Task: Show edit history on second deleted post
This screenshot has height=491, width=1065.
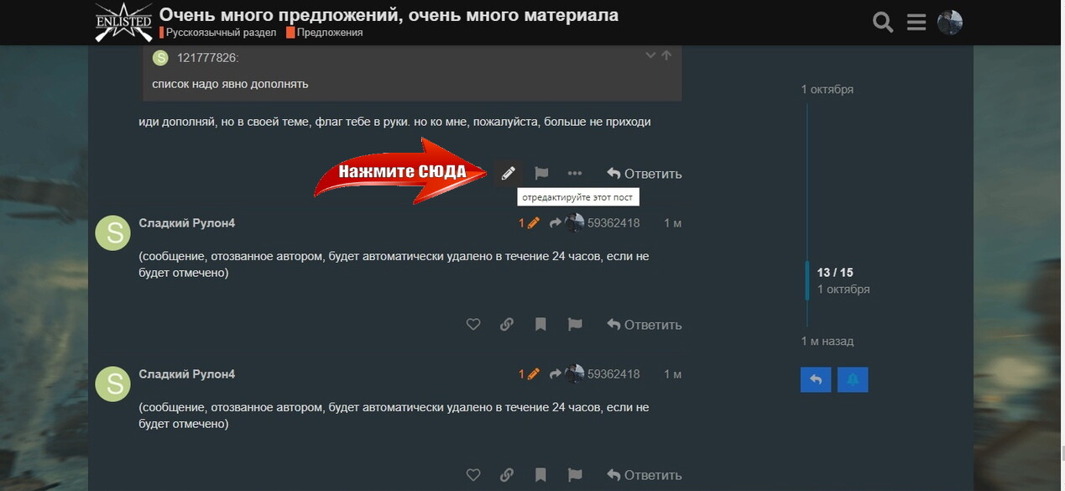Action: [x=529, y=374]
